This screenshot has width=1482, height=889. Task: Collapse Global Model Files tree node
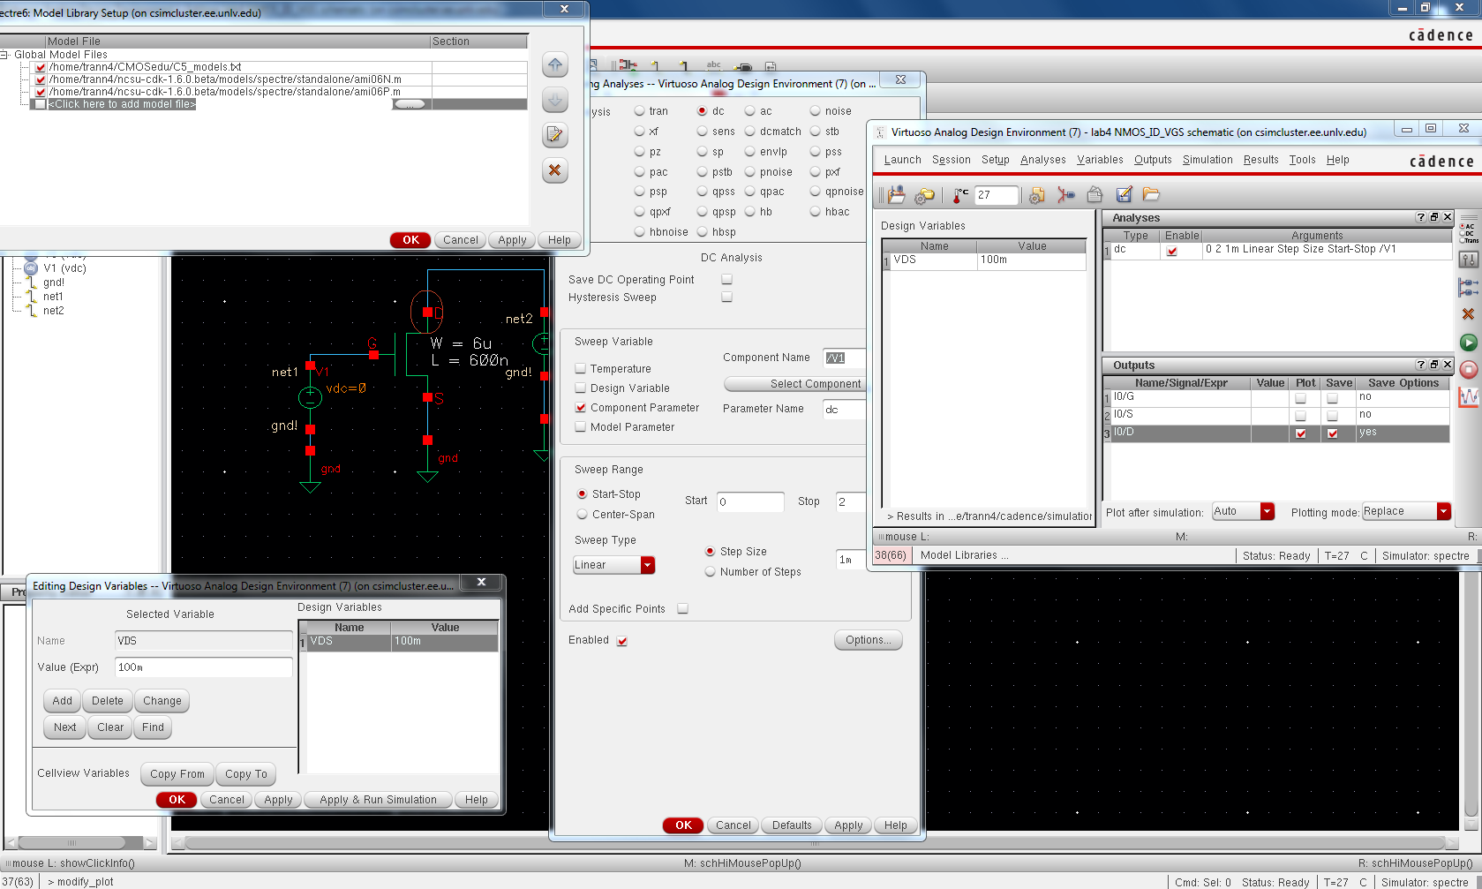[4, 55]
